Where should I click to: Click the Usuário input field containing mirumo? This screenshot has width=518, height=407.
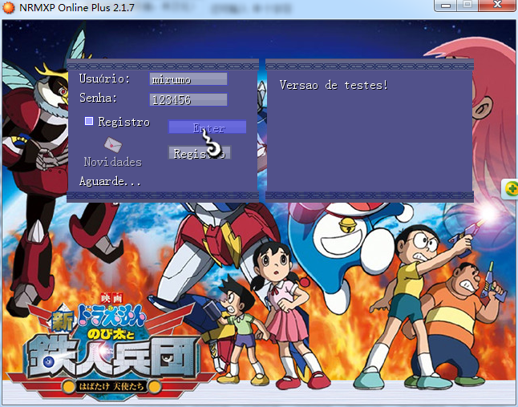pos(188,79)
